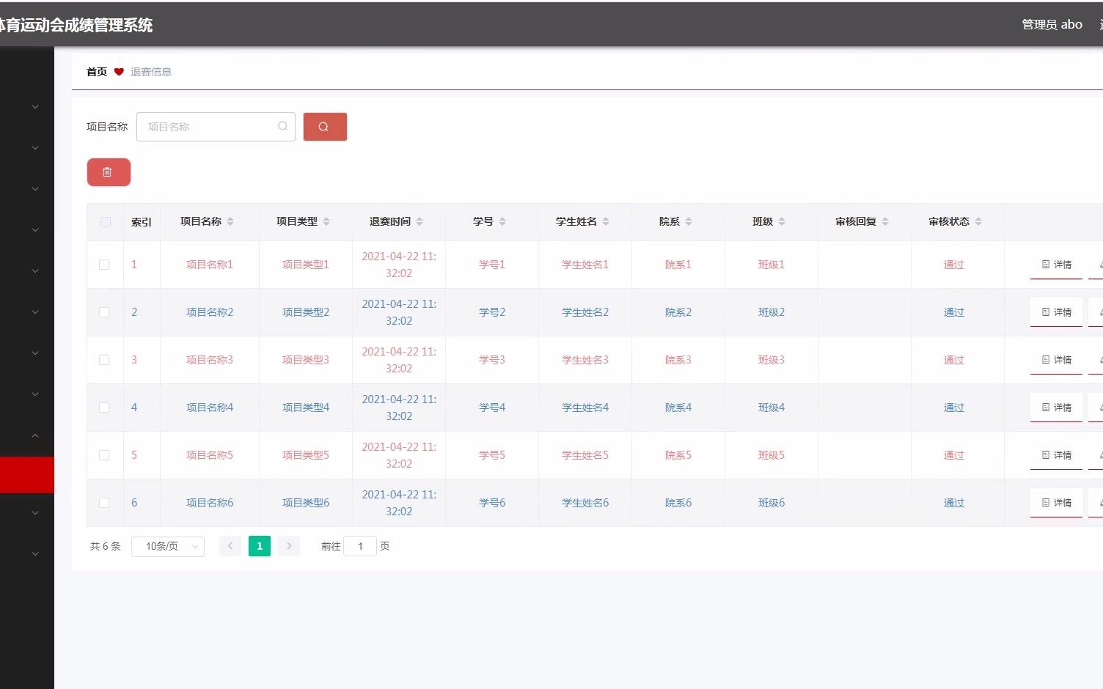Open 详情 for row 项目名称4
This screenshot has height=689, width=1103.
point(1056,408)
